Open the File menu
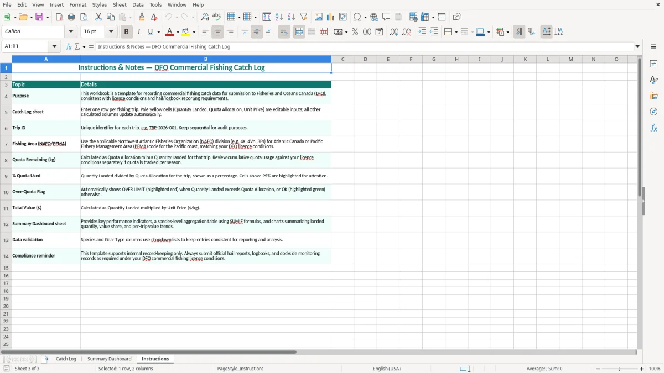664x373 pixels. point(7,4)
